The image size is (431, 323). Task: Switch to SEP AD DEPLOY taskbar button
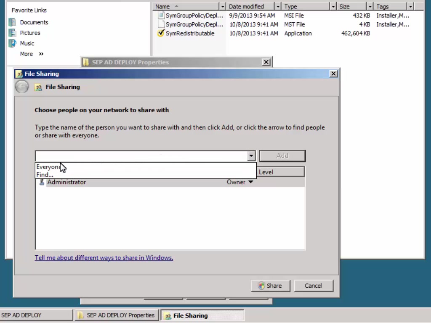click(x=36, y=315)
